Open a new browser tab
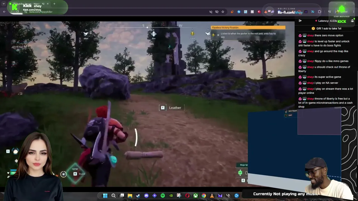Image resolution: width=358 pixels, height=201 pixels. pyautogui.click(x=54, y=4)
